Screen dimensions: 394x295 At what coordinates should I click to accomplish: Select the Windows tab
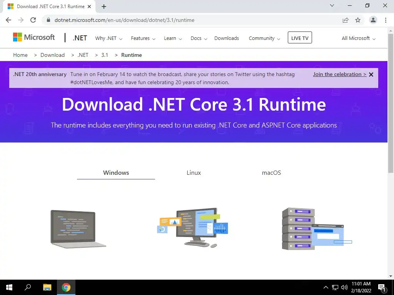pyautogui.click(x=116, y=172)
